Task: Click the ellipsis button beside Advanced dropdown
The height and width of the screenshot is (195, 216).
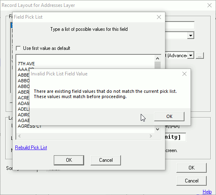Action: pyautogui.click(x=200, y=56)
